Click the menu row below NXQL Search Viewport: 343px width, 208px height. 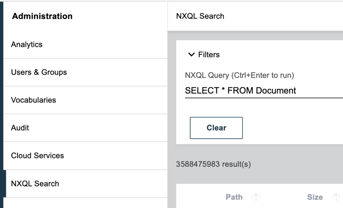click(x=85, y=203)
